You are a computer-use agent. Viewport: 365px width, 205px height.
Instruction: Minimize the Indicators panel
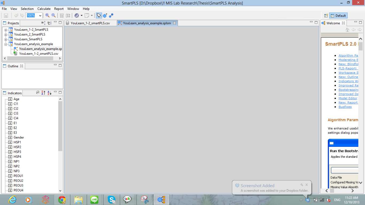(x=55, y=92)
